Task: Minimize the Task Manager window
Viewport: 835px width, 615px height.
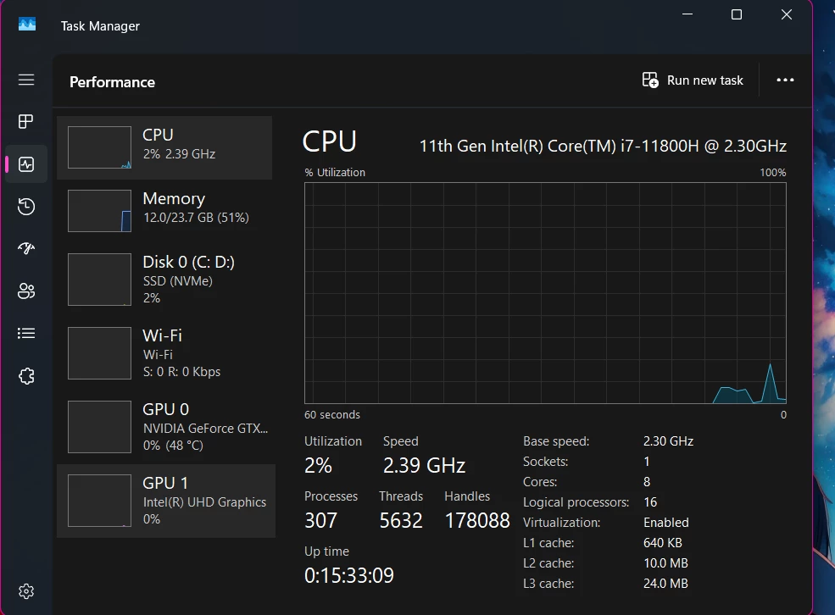Action: (x=687, y=14)
